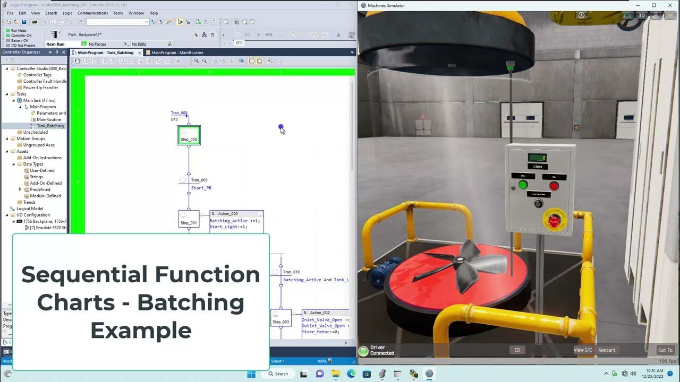Click the Open file icon
This screenshot has height=382, width=680.
[x=16, y=22]
